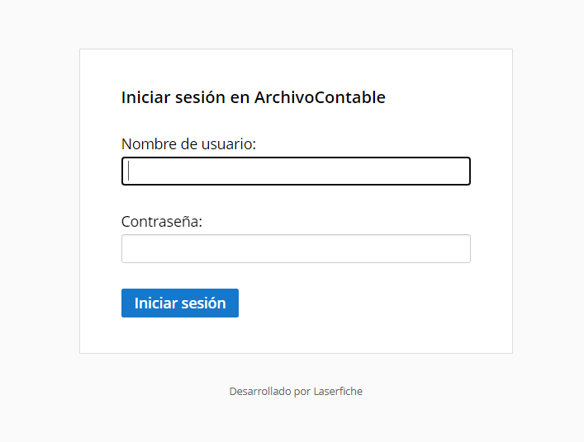This screenshot has height=442, width=584.
Task: Click the 'Nombre de usuario:' label
Action: tap(189, 143)
